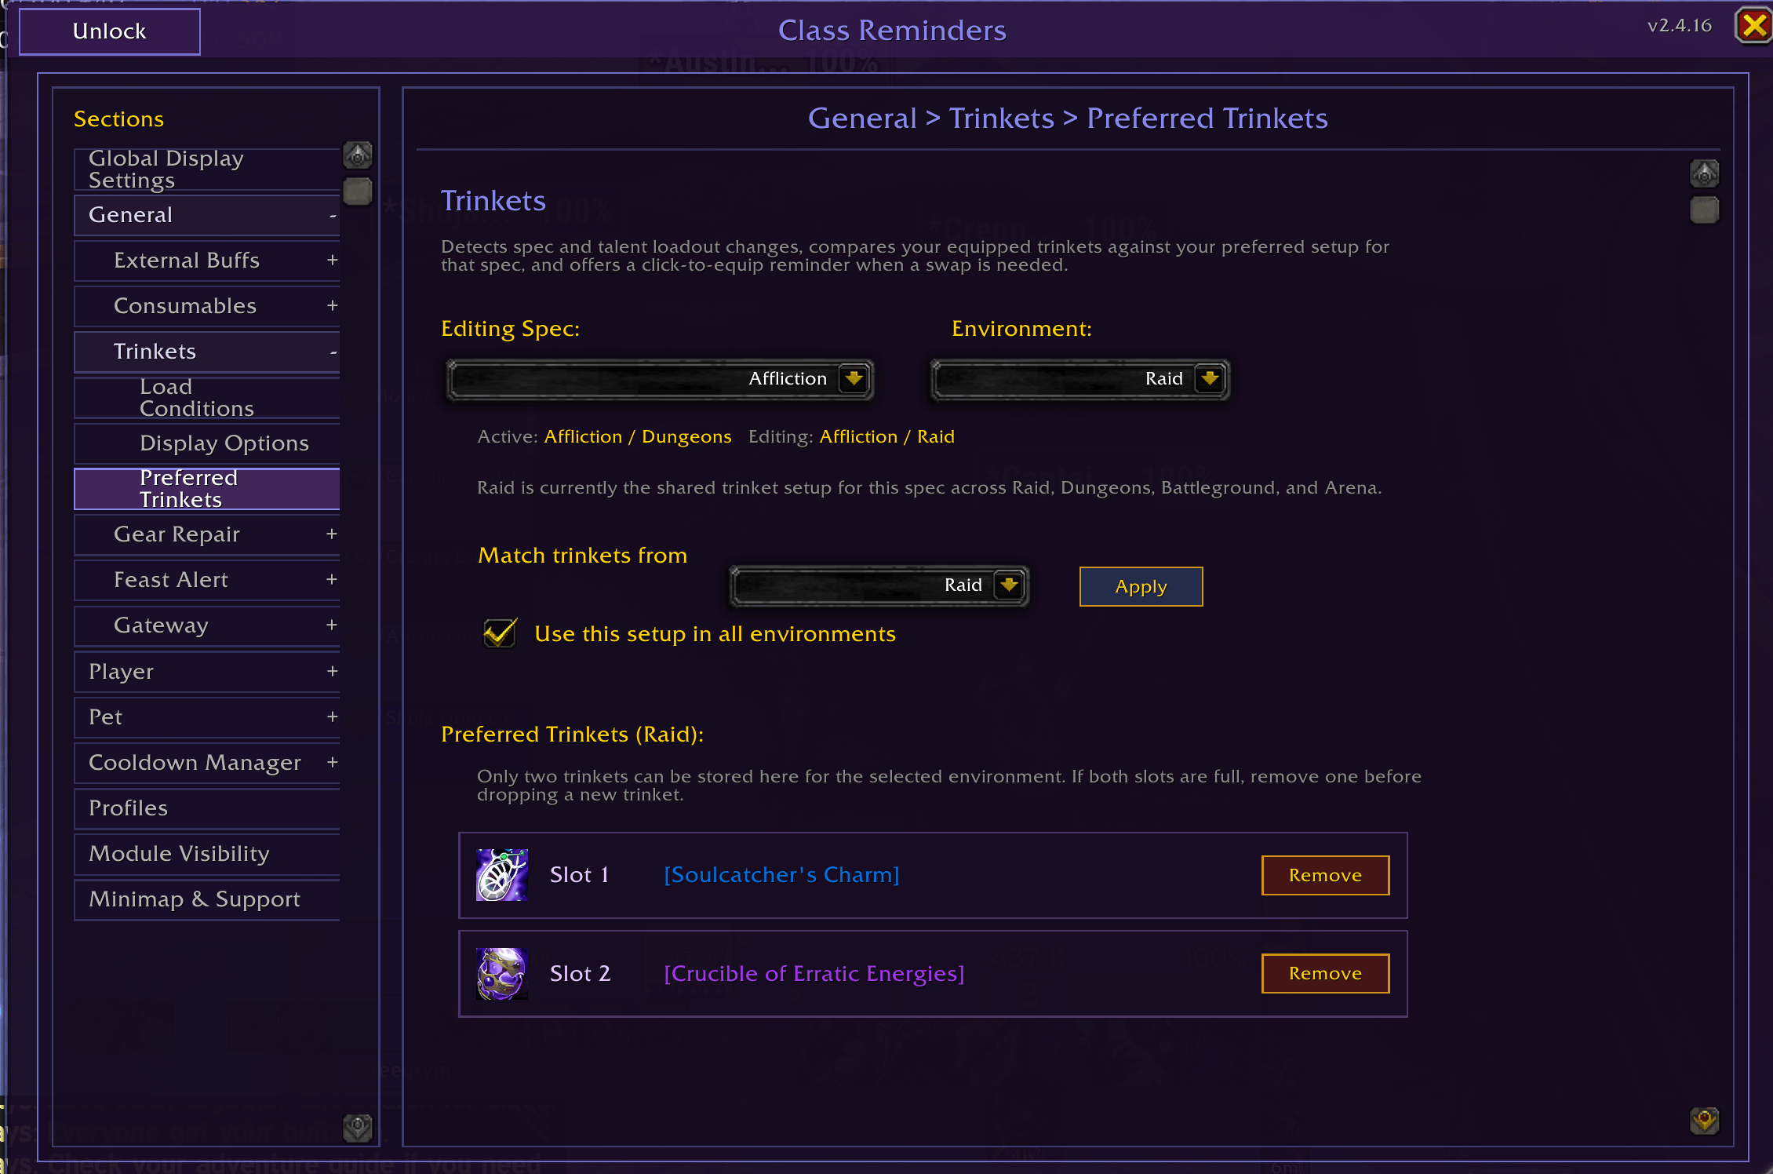Open the Minimap & Support section
1773x1174 pixels.
click(207, 899)
